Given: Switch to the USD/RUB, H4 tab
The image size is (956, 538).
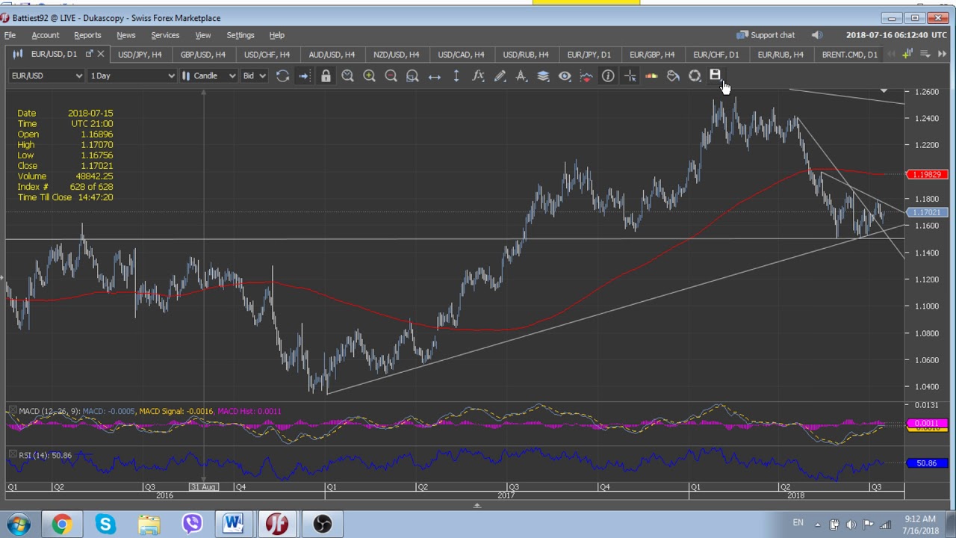Looking at the screenshot, I should (526, 55).
